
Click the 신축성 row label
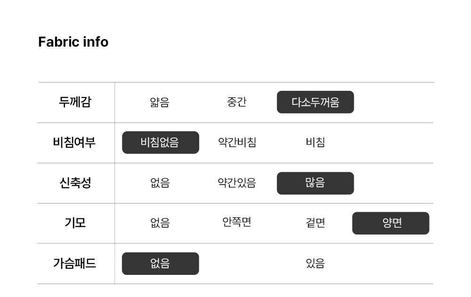(75, 183)
